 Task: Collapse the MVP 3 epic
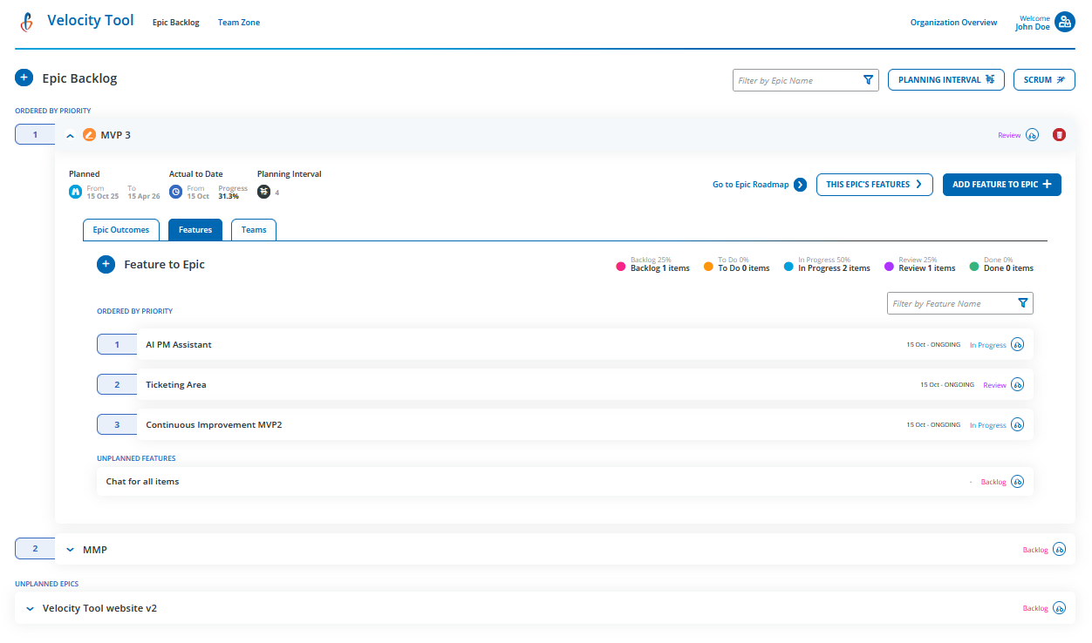tap(70, 135)
